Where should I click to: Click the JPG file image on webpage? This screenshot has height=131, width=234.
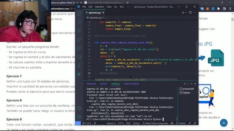(216, 58)
